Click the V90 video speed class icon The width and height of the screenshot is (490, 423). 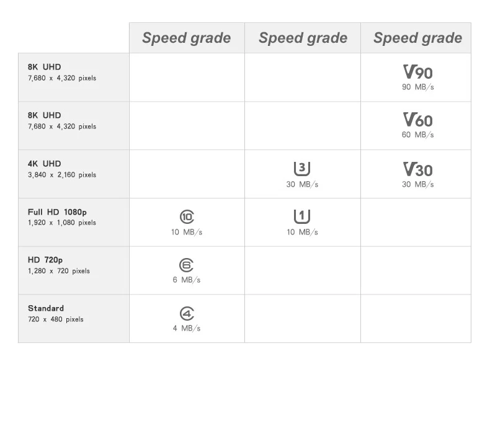417,72
